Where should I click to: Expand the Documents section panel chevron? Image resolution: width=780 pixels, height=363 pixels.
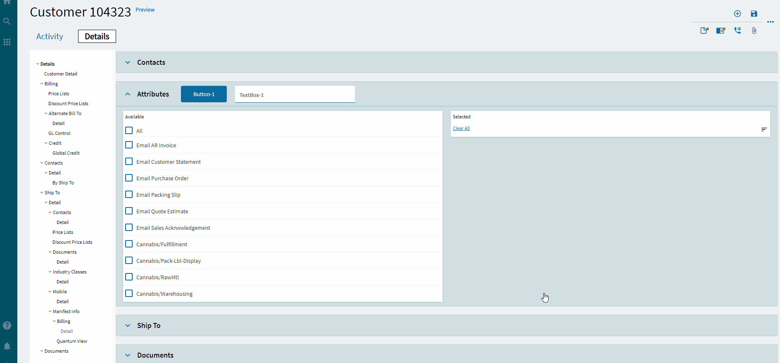coord(128,355)
